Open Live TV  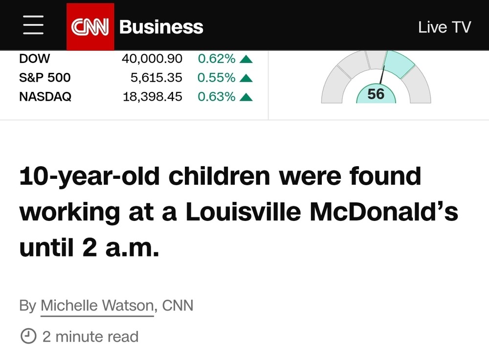[445, 27]
